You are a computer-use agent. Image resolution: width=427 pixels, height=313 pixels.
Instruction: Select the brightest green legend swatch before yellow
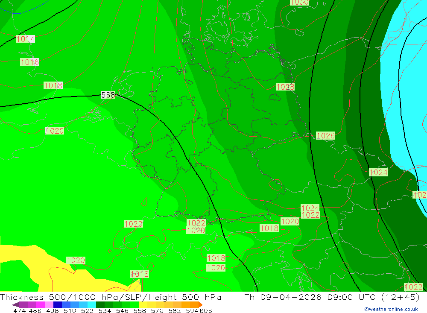coord(135,304)
